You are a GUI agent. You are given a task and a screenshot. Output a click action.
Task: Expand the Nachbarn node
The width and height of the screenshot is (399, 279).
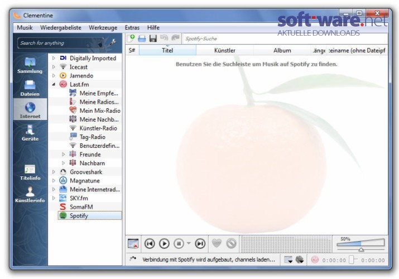point(64,163)
